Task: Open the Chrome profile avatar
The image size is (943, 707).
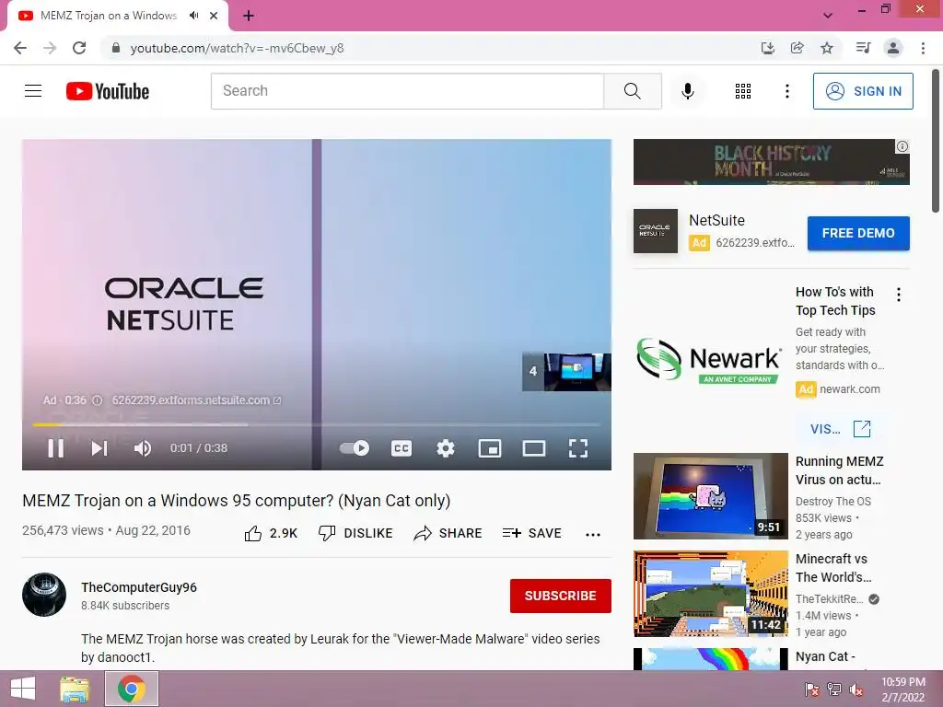Action: (893, 48)
